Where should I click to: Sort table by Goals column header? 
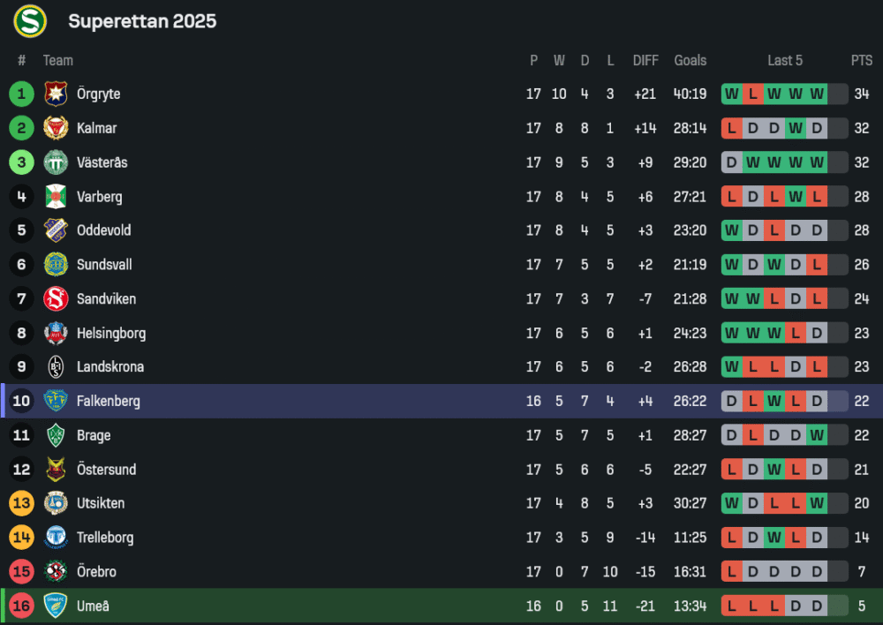[x=690, y=60]
